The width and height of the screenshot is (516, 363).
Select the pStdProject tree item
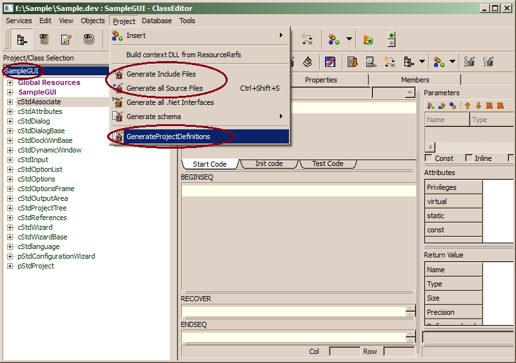pos(35,266)
